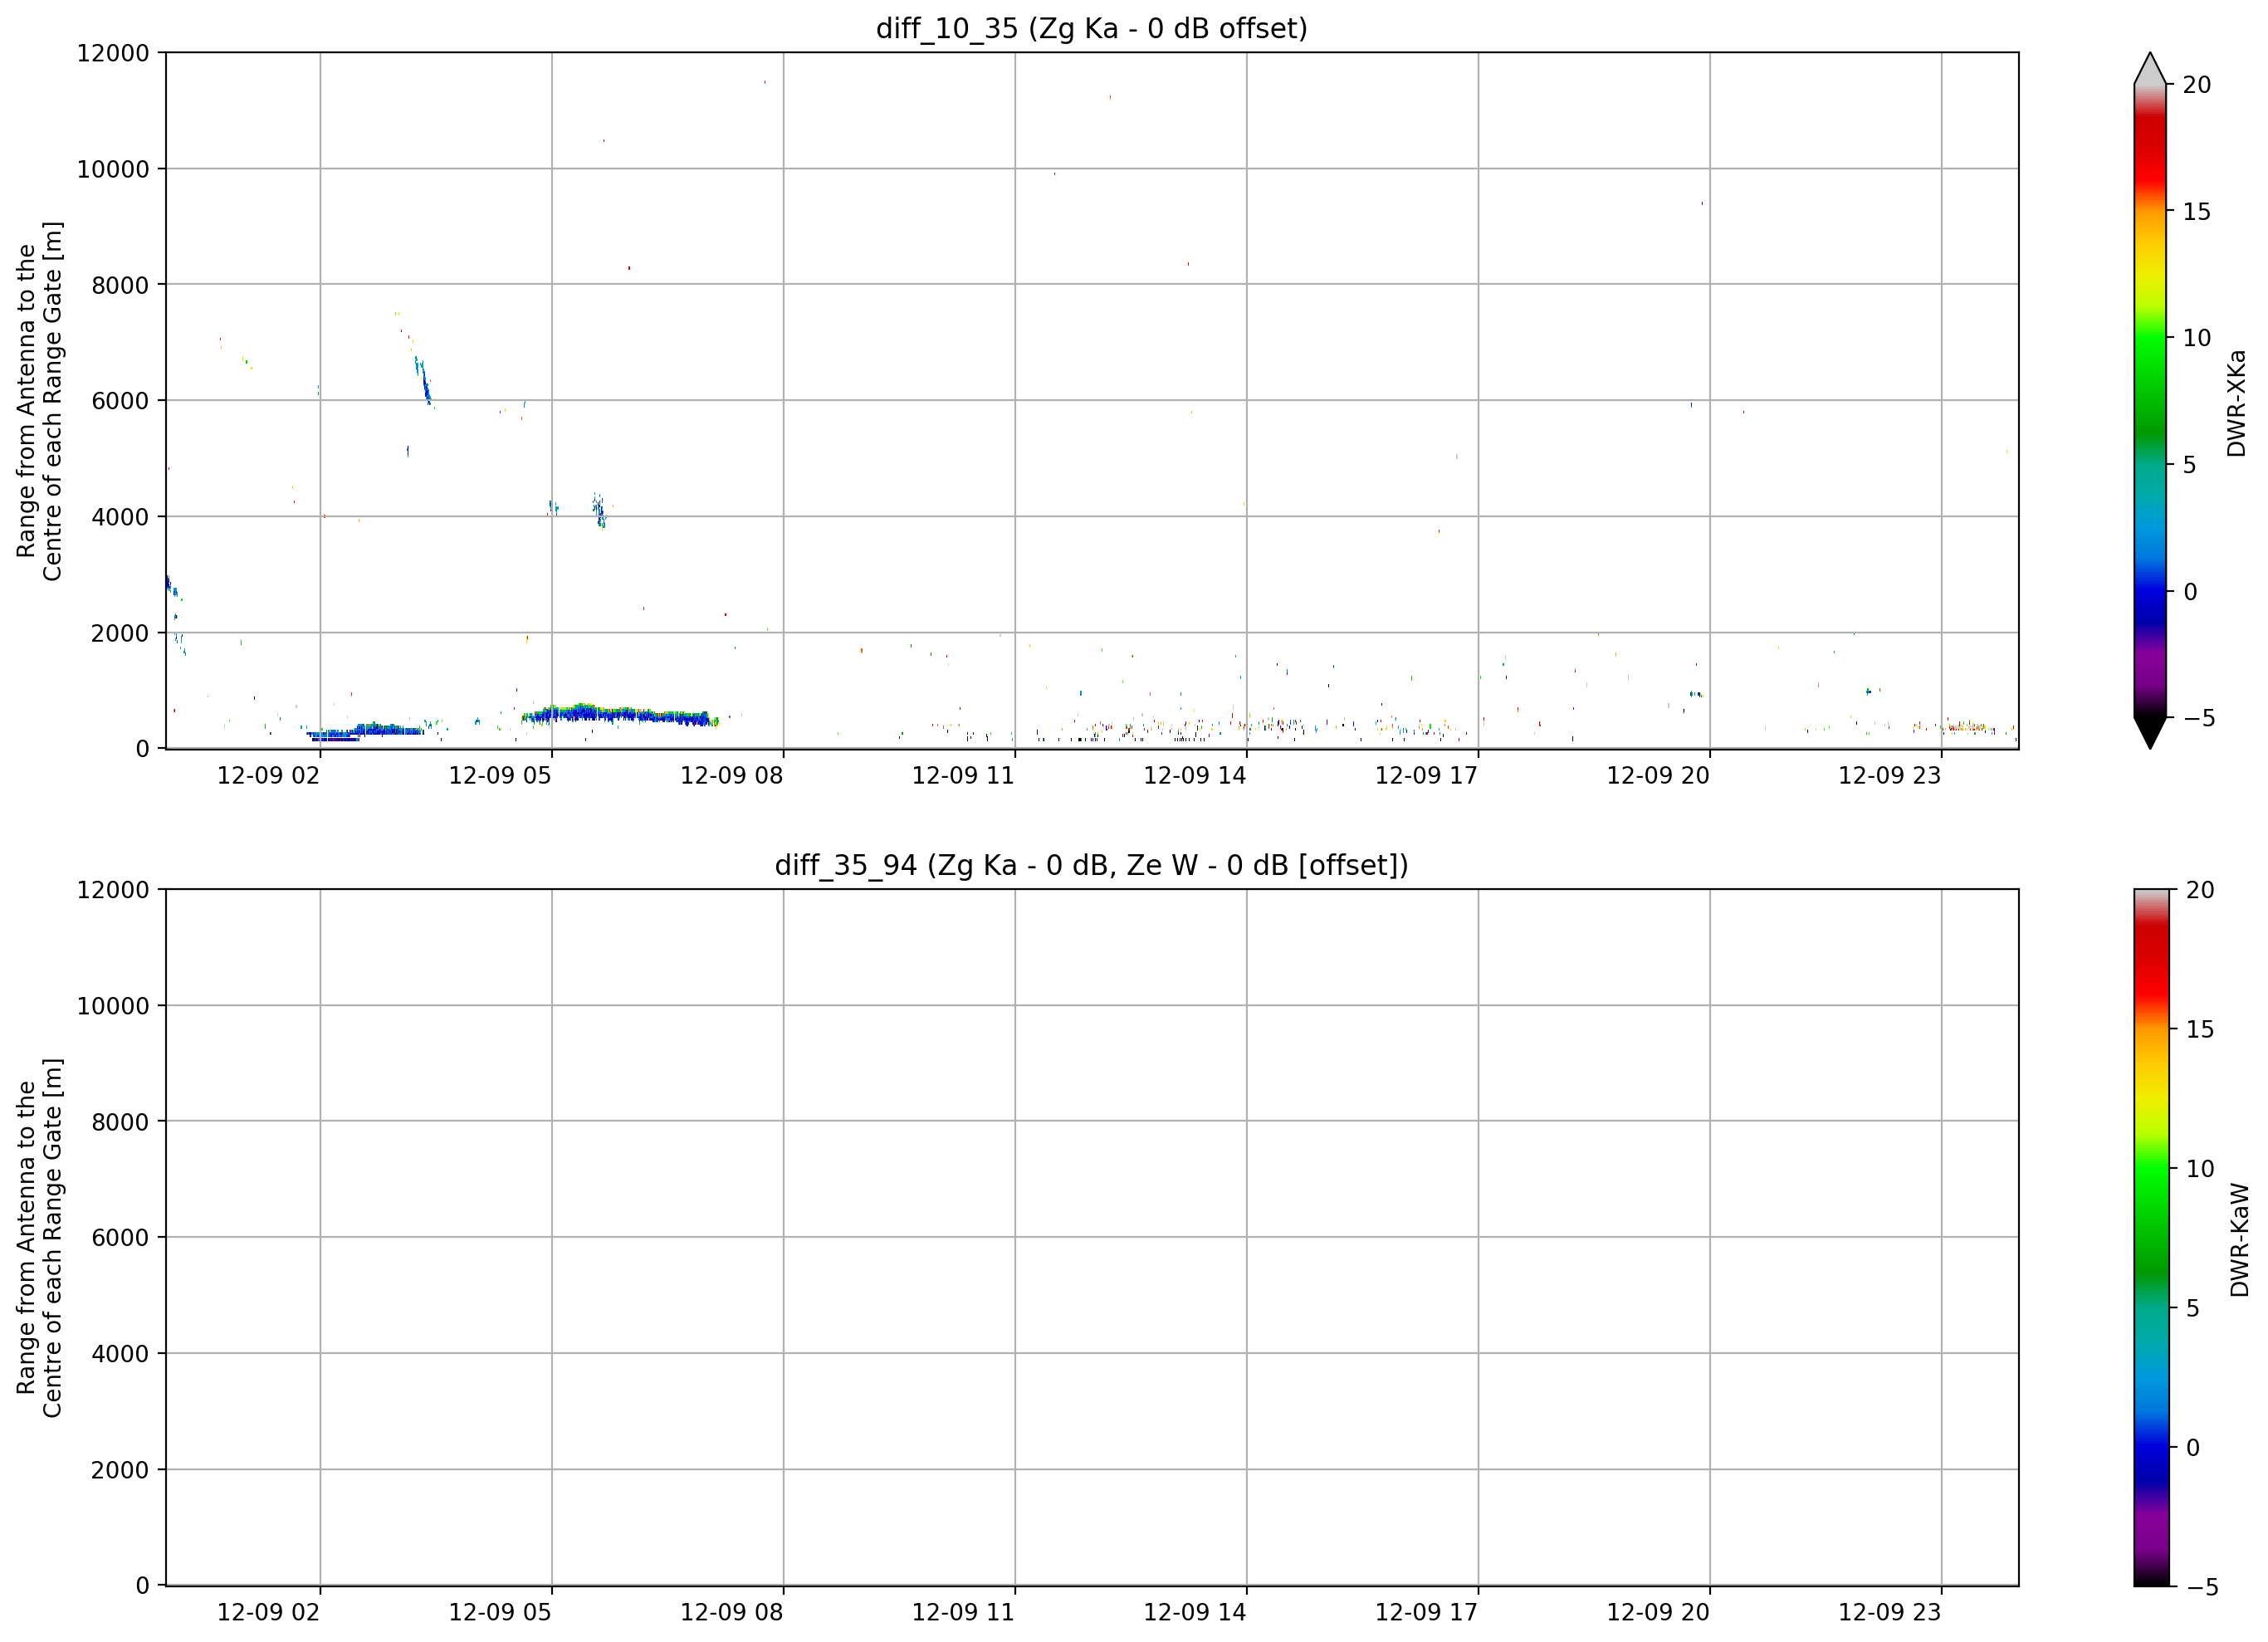Select "12-09 20" tick label under the top plot
Screen dimensions: 2268x1642
[x=1658, y=776]
